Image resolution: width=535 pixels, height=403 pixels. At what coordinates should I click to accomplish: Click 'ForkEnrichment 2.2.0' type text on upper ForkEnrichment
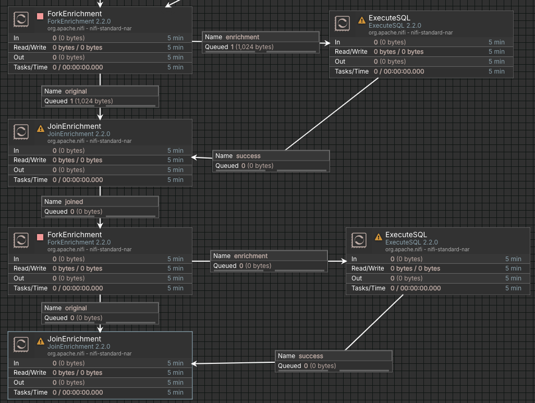(79, 21)
